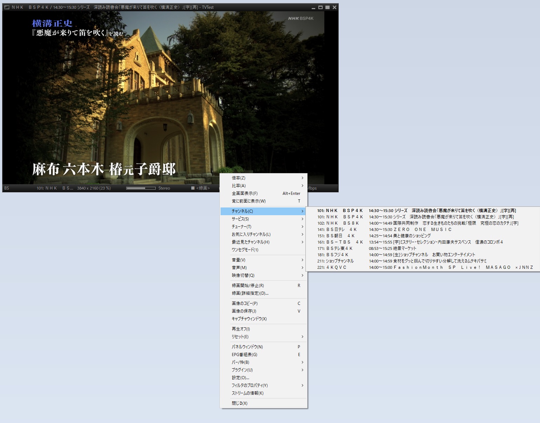The height and width of the screenshot is (423, 540).
Task: Expand お気に入りチャンネル(L) submenu
Action: [263, 234]
